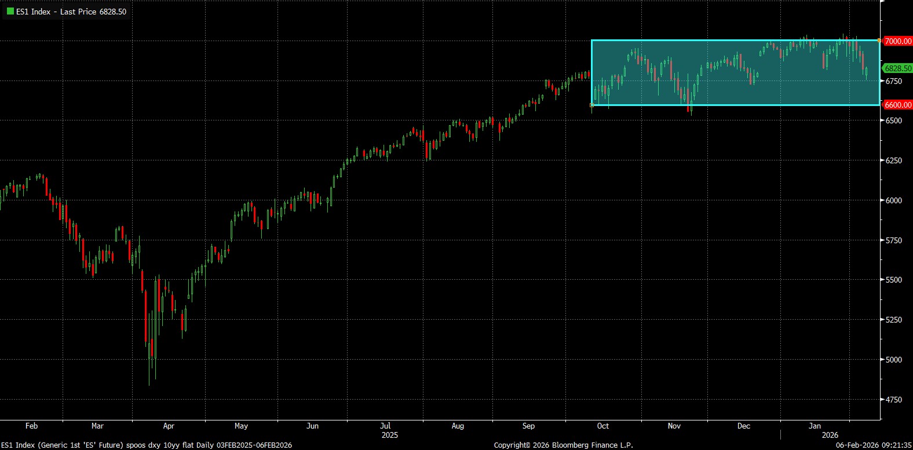Click the 6250 y-axis tick label
The height and width of the screenshot is (450, 913).
tap(893, 160)
